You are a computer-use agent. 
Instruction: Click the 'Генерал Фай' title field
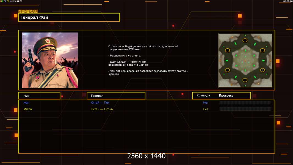pyautogui.click(x=69, y=17)
